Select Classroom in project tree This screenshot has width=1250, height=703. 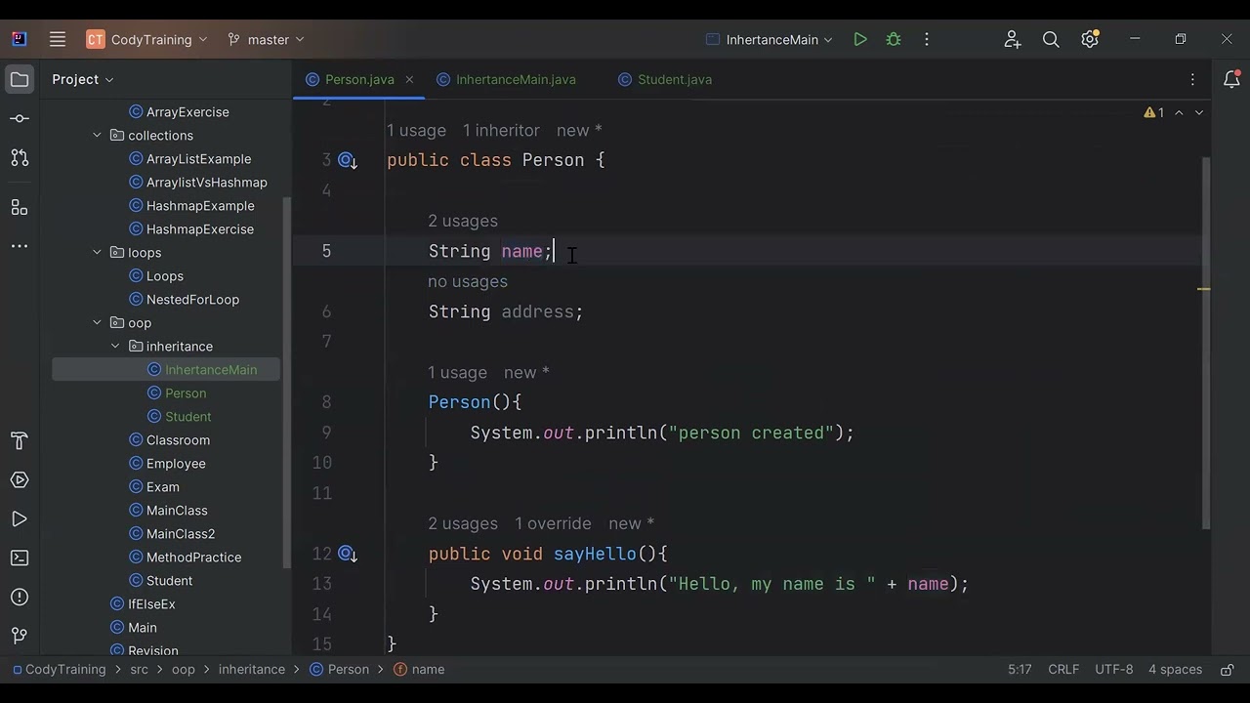click(x=178, y=440)
